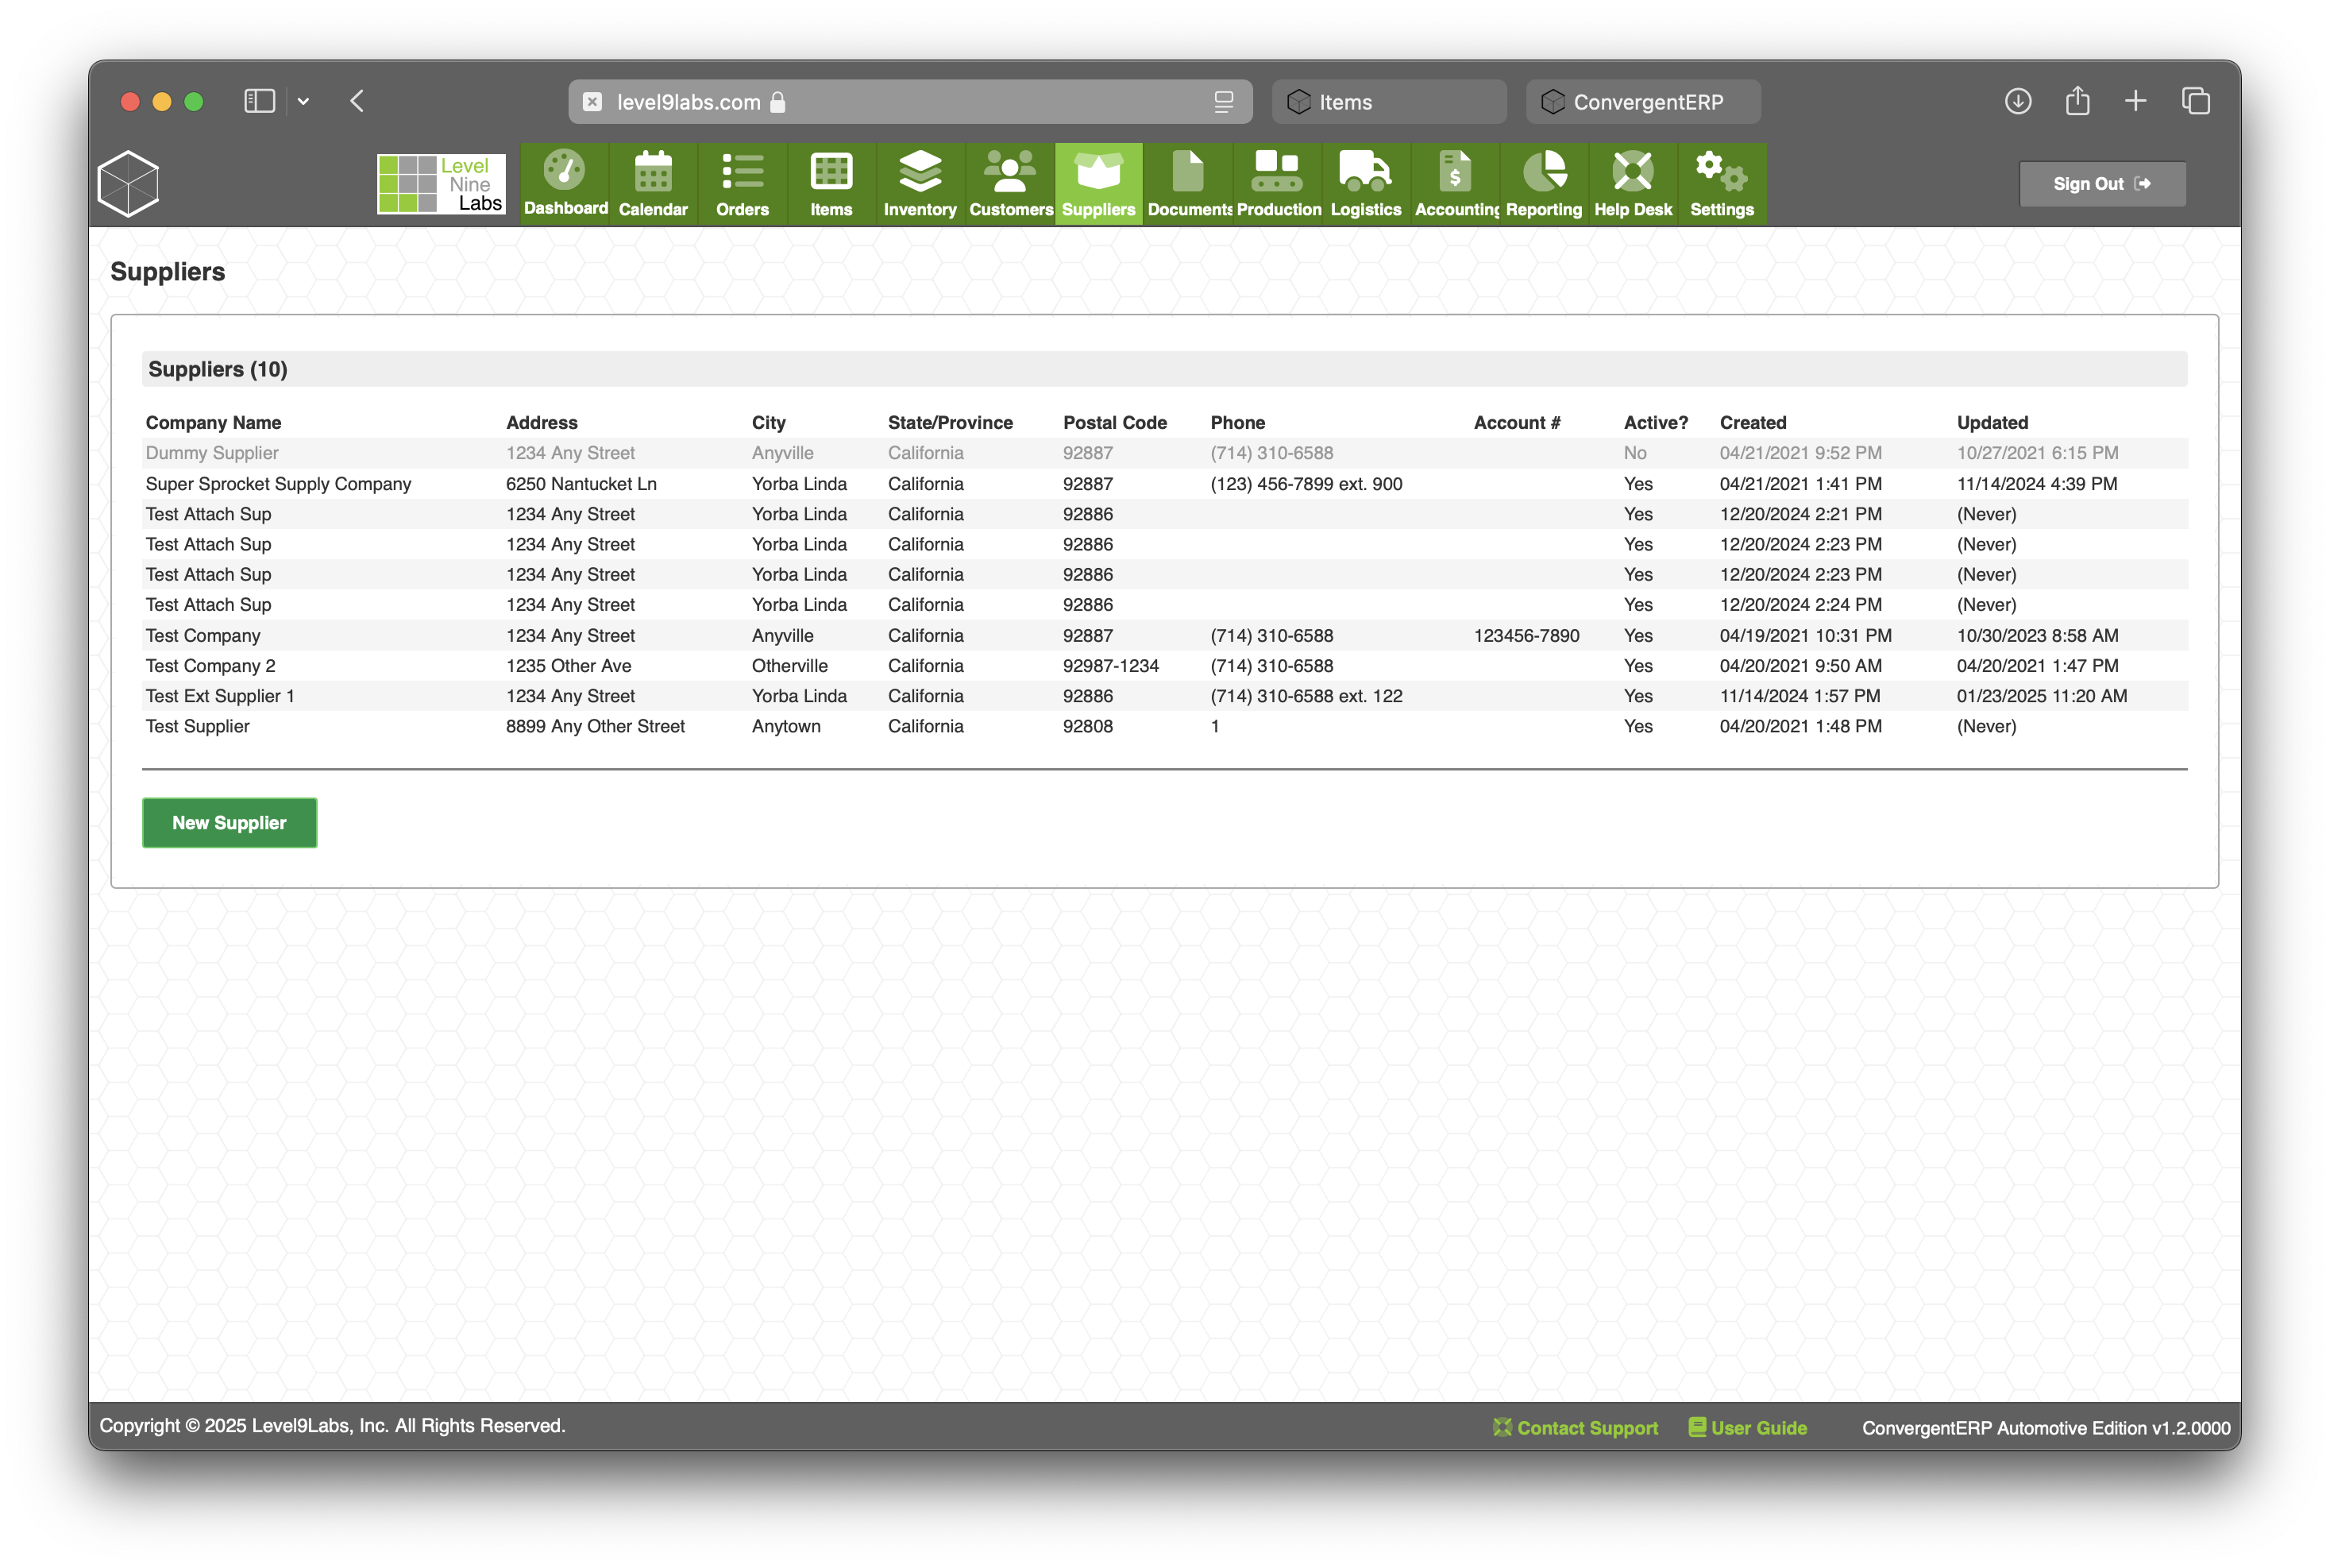Click the Updated column header
This screenshot has width=2330, height=1568.
point(1992,423)
